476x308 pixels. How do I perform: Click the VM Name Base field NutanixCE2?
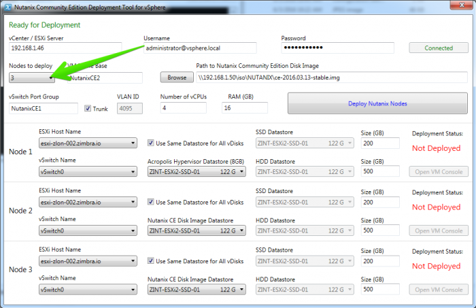pyautogui.click(x=105, y=78)
